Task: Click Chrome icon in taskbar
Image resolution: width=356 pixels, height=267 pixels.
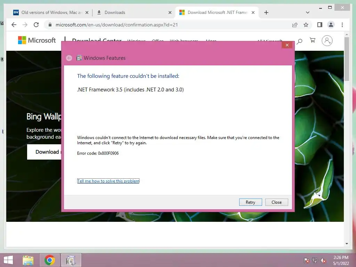Action: point(50,260)
